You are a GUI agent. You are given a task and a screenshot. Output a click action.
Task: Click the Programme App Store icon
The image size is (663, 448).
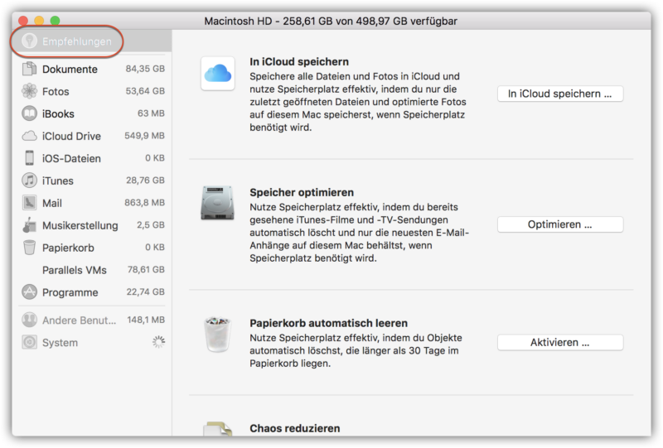pos(29,292)
